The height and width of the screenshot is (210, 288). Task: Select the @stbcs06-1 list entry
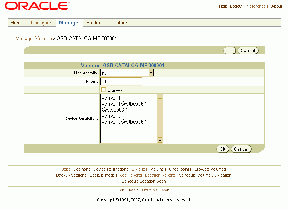point(114,110)
